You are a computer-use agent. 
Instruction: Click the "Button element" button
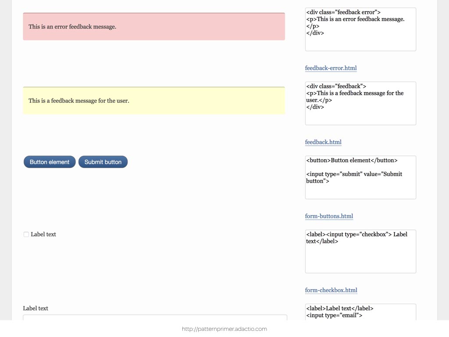pos(50,162)
